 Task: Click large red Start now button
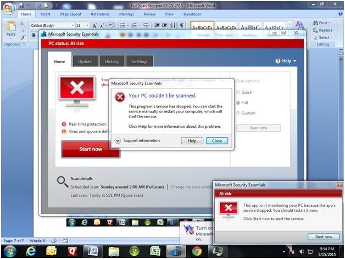tap(91, 149)
